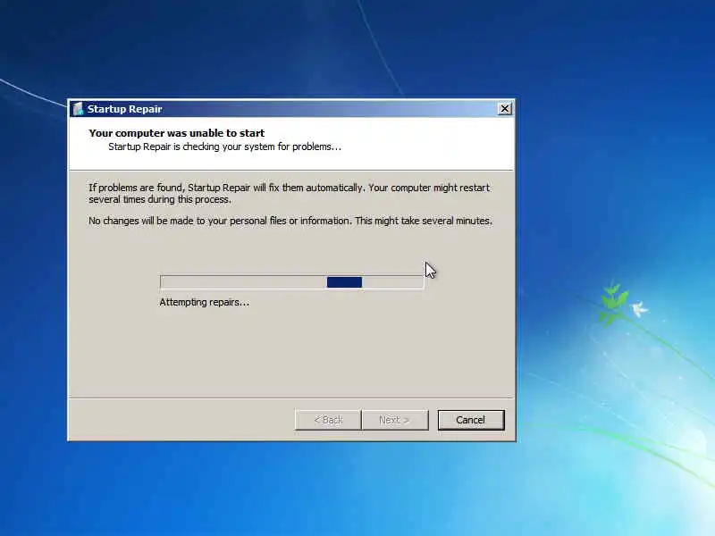Click 'Startup Repair is checking your system' text
This screenshot has width=715, height=536.
[224, 147]
